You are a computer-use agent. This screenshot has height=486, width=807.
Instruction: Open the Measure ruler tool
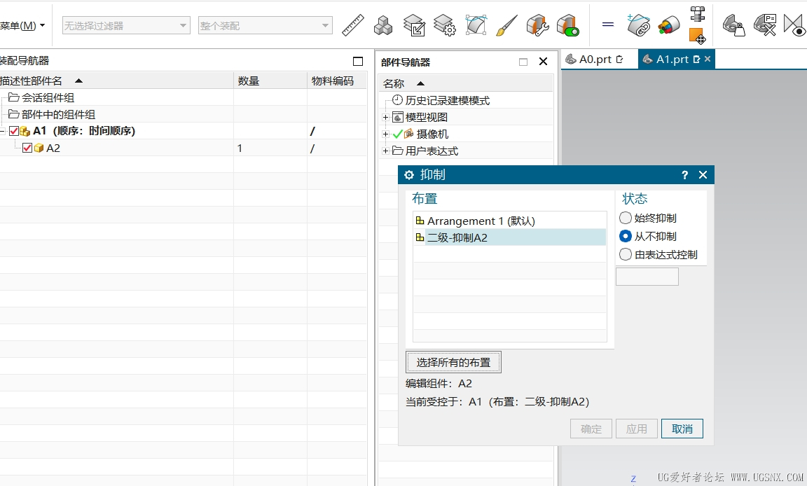point(353,25)
